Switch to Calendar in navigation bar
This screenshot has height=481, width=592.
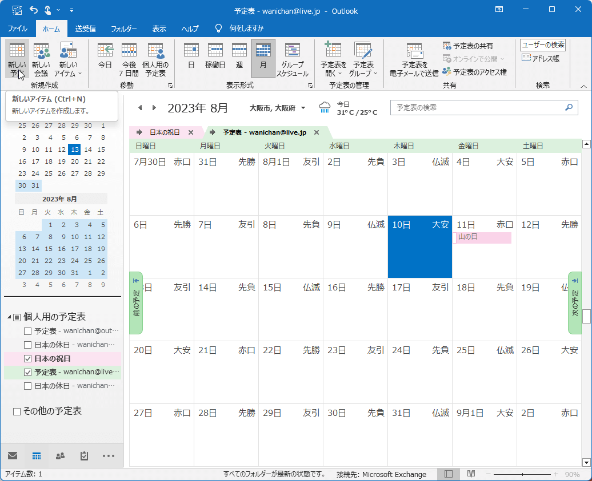36,456
